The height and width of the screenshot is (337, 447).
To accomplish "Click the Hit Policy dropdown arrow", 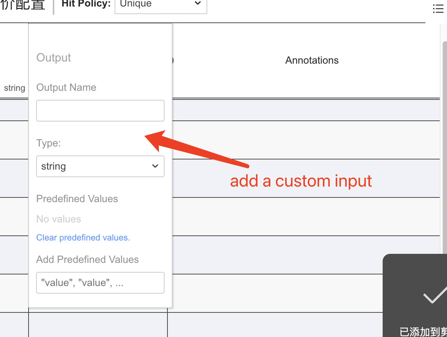I will point(197,3).
